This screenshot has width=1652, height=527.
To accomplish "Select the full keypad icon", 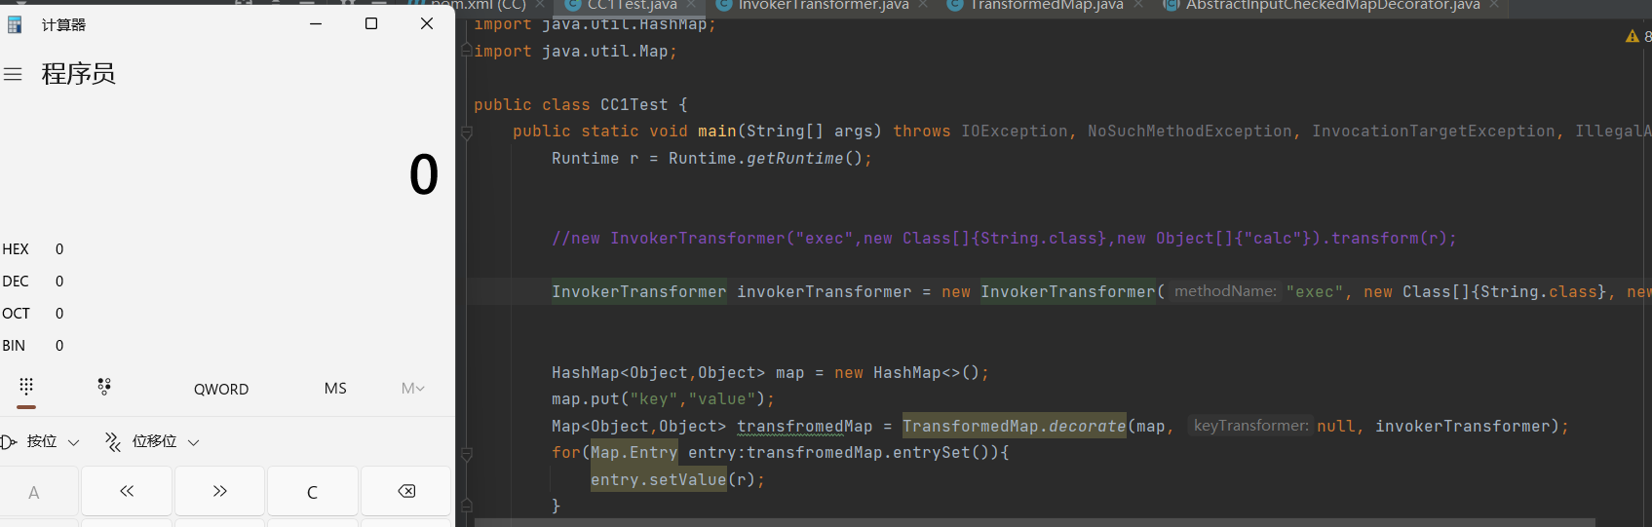I will click(26, 387).
